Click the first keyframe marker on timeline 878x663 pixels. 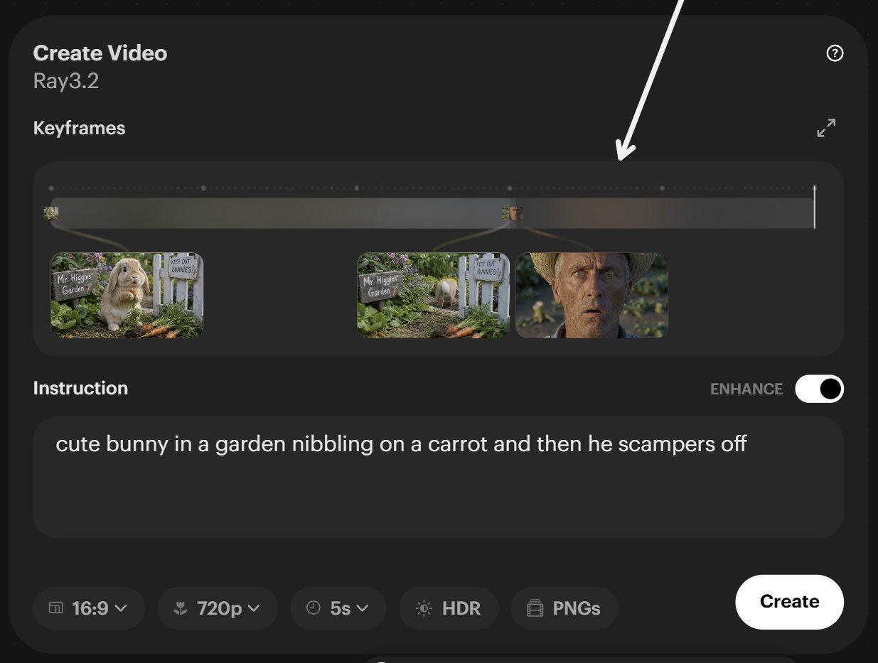tap(51, 212)
